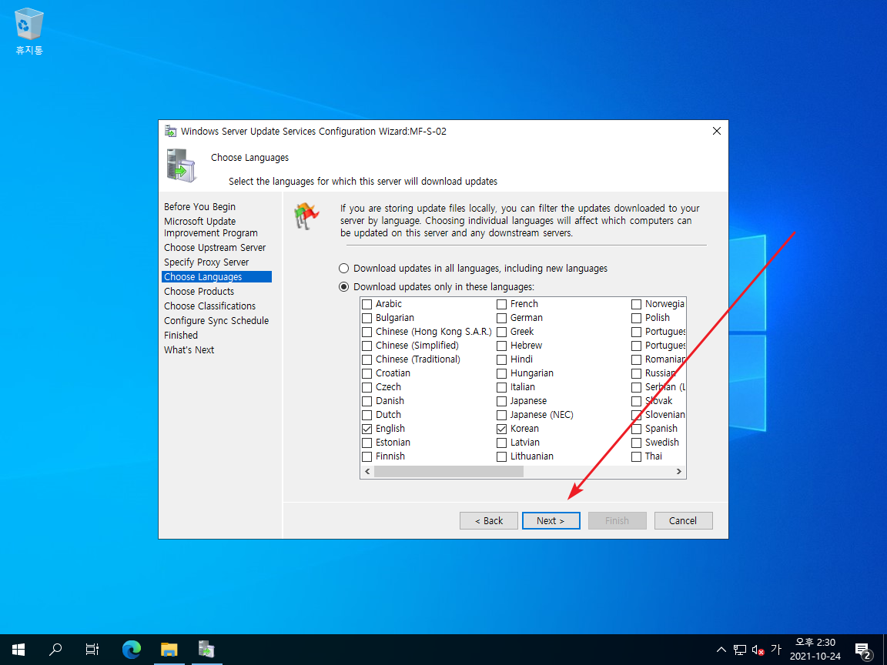
Task: Open the Recycle Bin desktop icon
Action: (x=28, y=31)
